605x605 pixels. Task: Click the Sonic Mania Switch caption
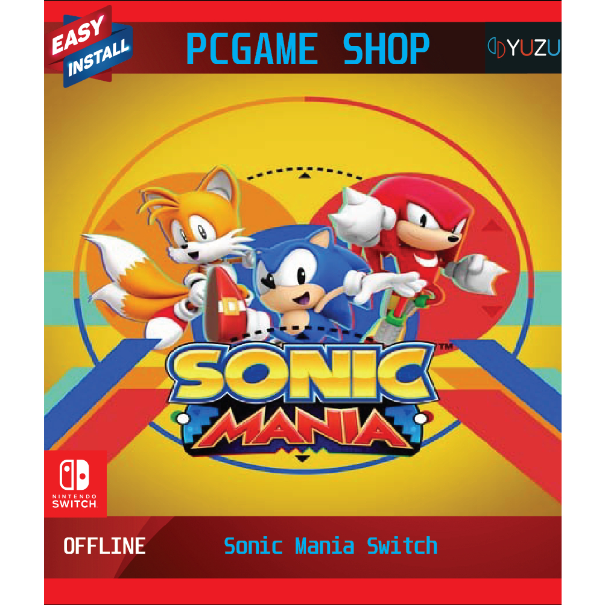click(331, 546)
